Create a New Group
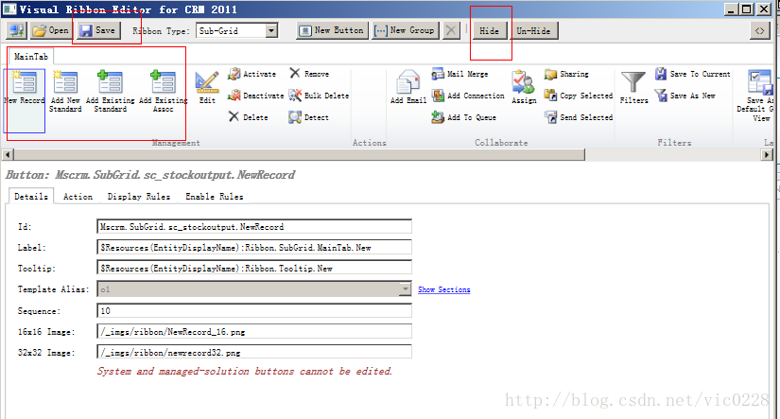This screenshot has width=780, height=419. coord(405,31)
